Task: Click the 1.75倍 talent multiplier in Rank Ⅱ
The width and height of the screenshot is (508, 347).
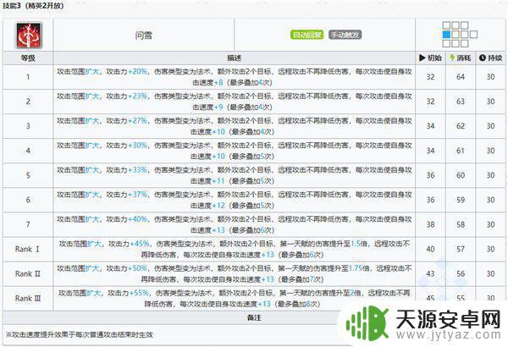Action: (359, 268)
